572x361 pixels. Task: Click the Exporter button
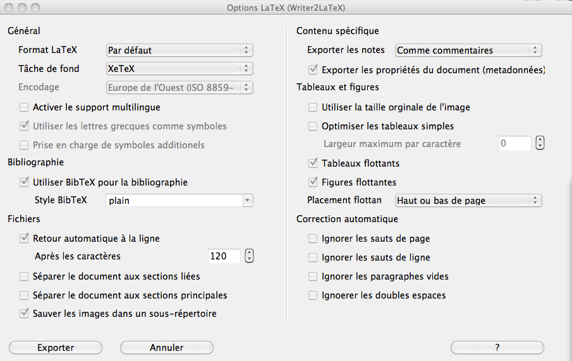click(x=56, y=348)
